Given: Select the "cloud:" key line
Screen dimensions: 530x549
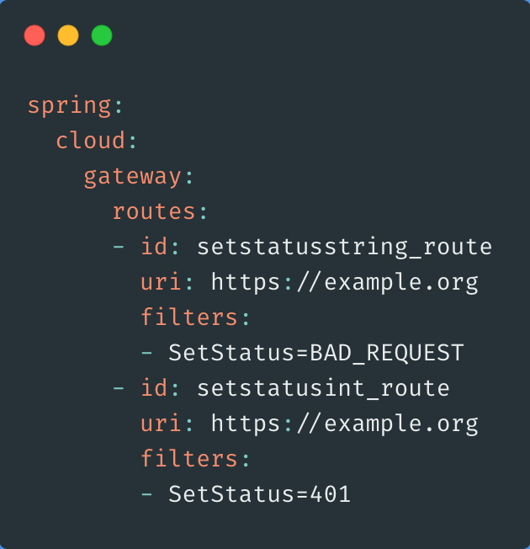Looking at the screenshot, I should [x=90, y=141].
